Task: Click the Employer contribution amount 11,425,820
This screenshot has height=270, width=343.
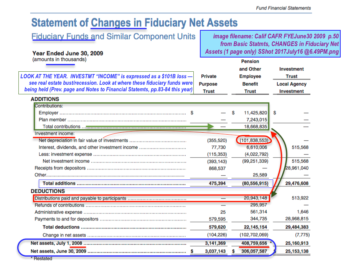Action: (256, 113)
